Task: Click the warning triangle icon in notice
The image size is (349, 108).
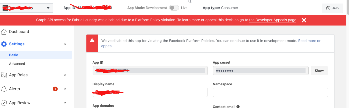Action: point(92,40)
